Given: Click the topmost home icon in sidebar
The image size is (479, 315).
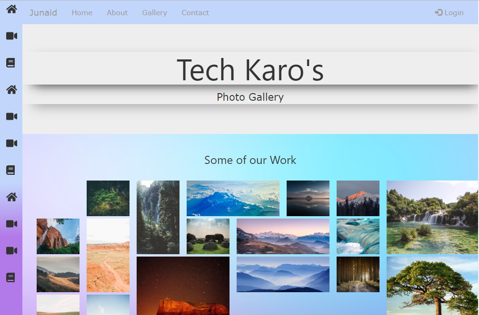Looking at the screenshot, I should 11,9.
